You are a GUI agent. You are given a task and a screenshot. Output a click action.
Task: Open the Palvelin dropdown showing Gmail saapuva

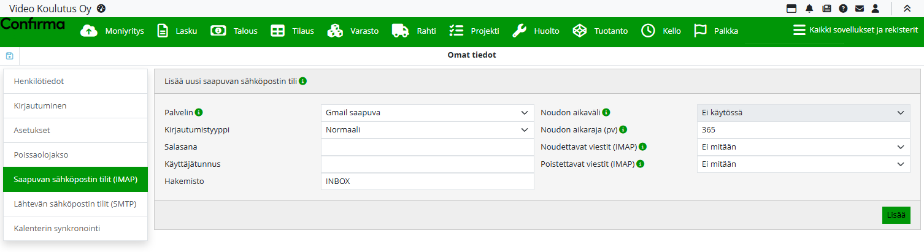[x=427, y=113]
